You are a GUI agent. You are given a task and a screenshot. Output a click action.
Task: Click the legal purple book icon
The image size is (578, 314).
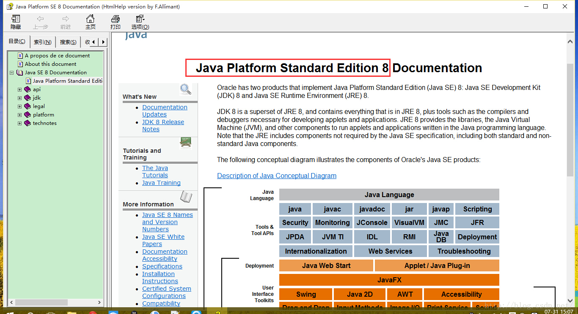[28, 106]
